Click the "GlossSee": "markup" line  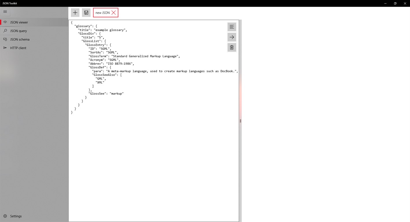tap(106, 94)
